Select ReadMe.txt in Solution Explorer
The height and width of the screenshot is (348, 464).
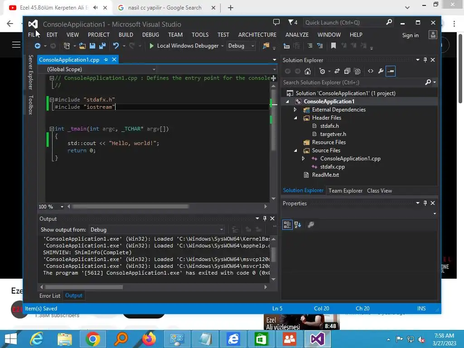click(x=325, y=175)
